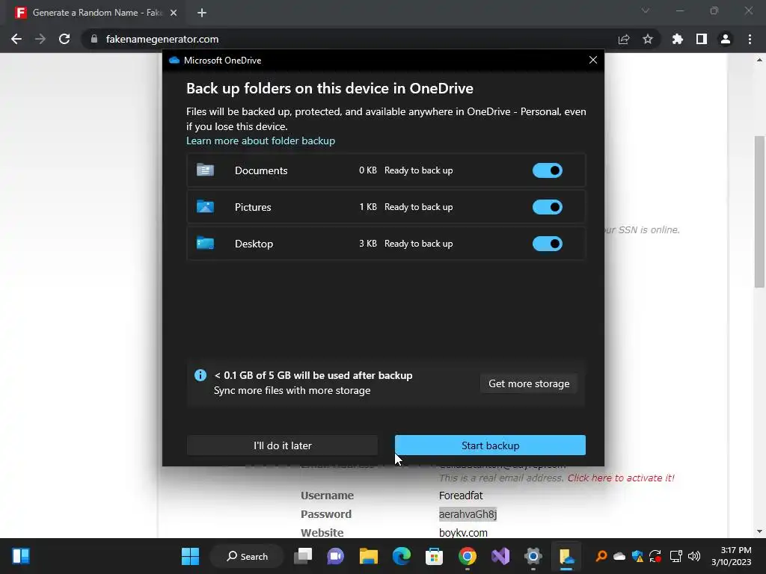Choose I'll do it later
The image size is (766, 574).
coord(282,445)
